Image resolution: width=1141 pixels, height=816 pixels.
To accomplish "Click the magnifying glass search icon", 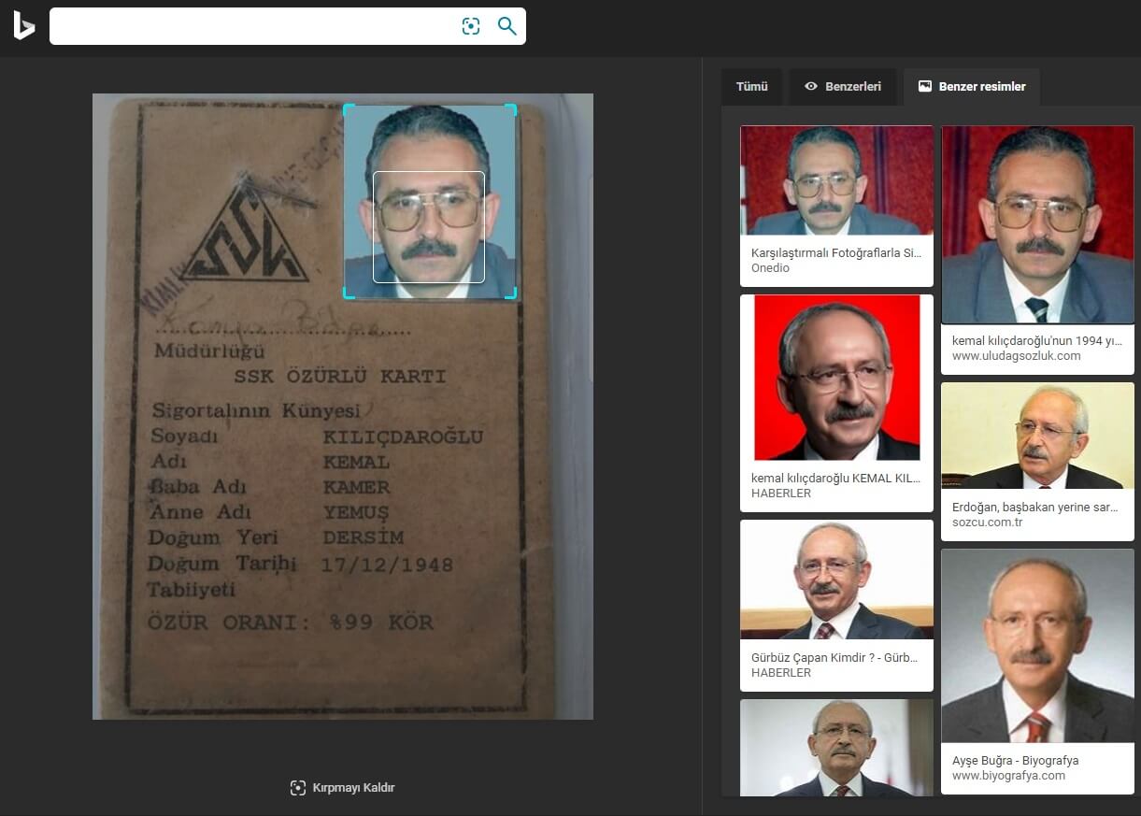I will [x=506, y=26].
